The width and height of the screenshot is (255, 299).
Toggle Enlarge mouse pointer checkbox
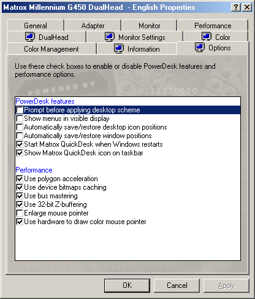[20, 213]
